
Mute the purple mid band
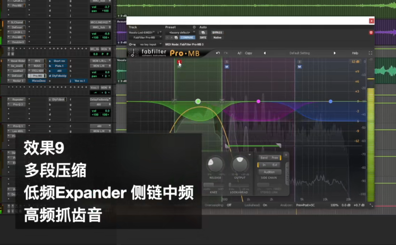[x=227, y=67]
